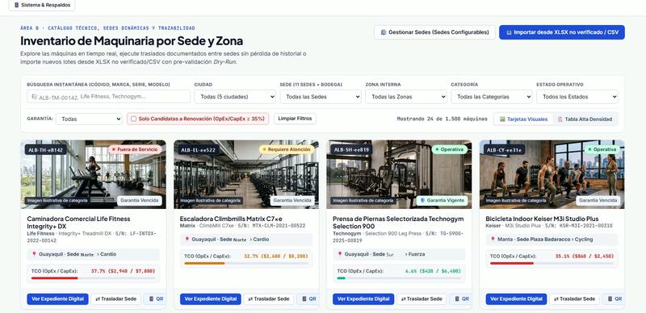
Task: Click Garantía Vencida badge on Life Fitness card
Action: tap(139, 201)
